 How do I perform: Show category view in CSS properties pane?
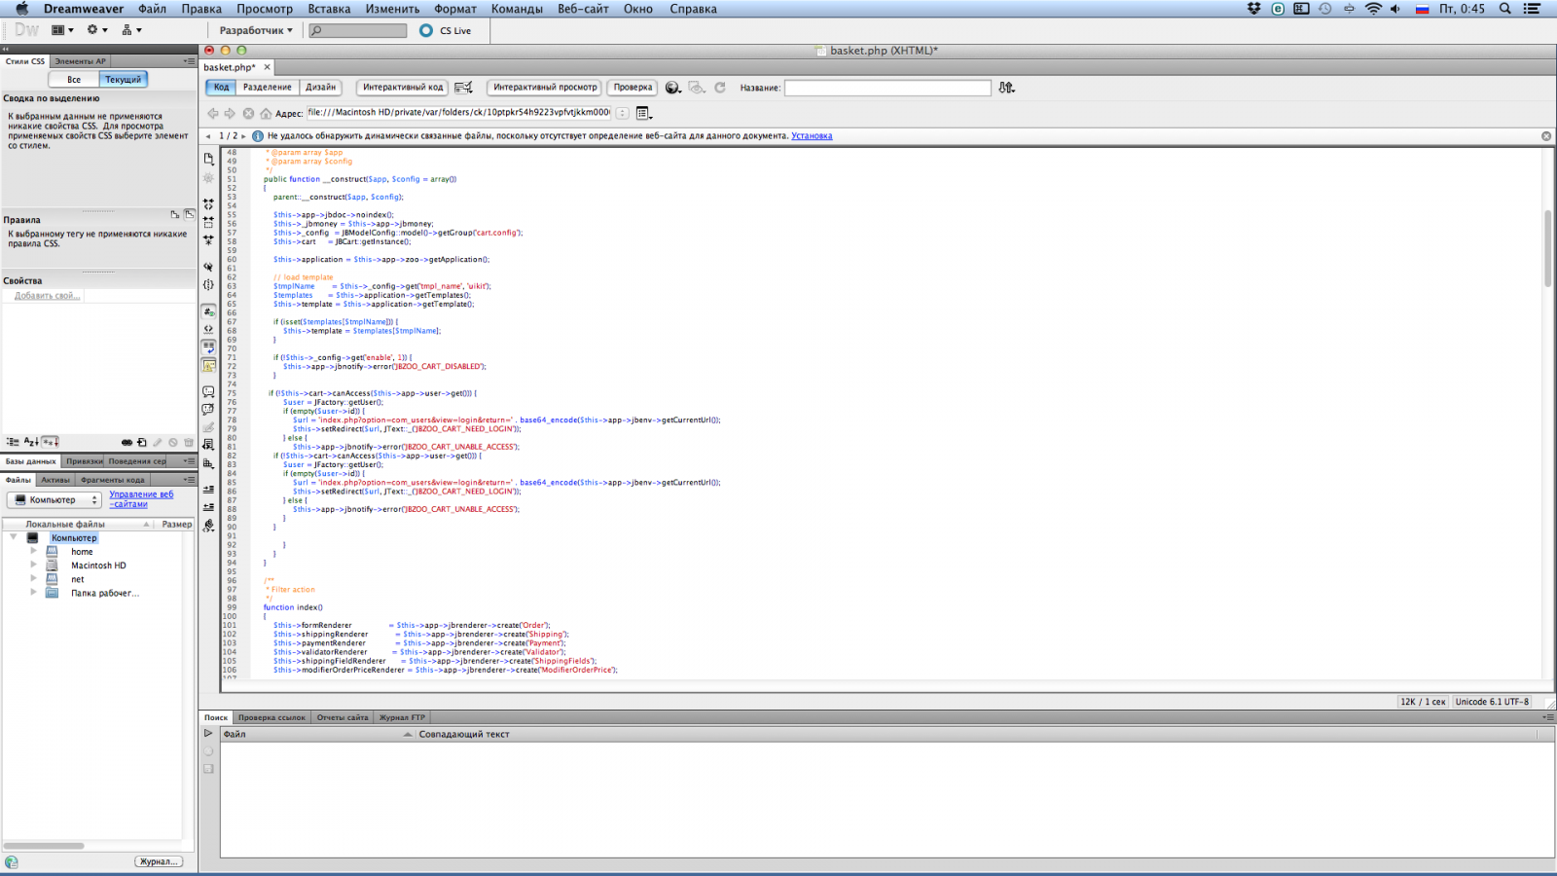click(x=13, y=442)
